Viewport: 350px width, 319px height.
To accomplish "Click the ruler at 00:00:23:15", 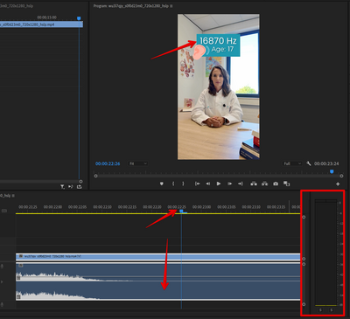I will pos(276,207).
